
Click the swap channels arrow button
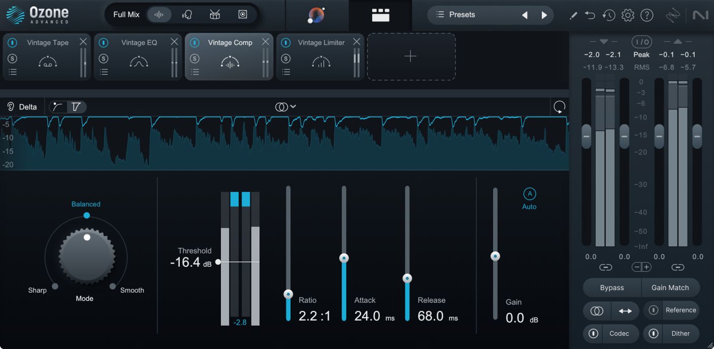point(625,311)
